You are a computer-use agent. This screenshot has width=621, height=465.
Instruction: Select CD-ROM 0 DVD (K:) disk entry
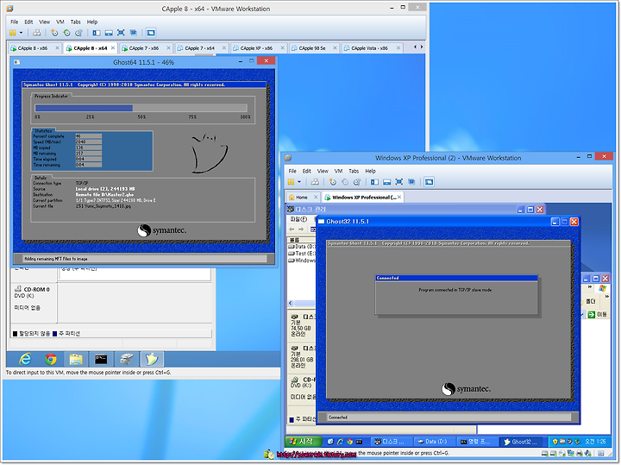(34, 303)
